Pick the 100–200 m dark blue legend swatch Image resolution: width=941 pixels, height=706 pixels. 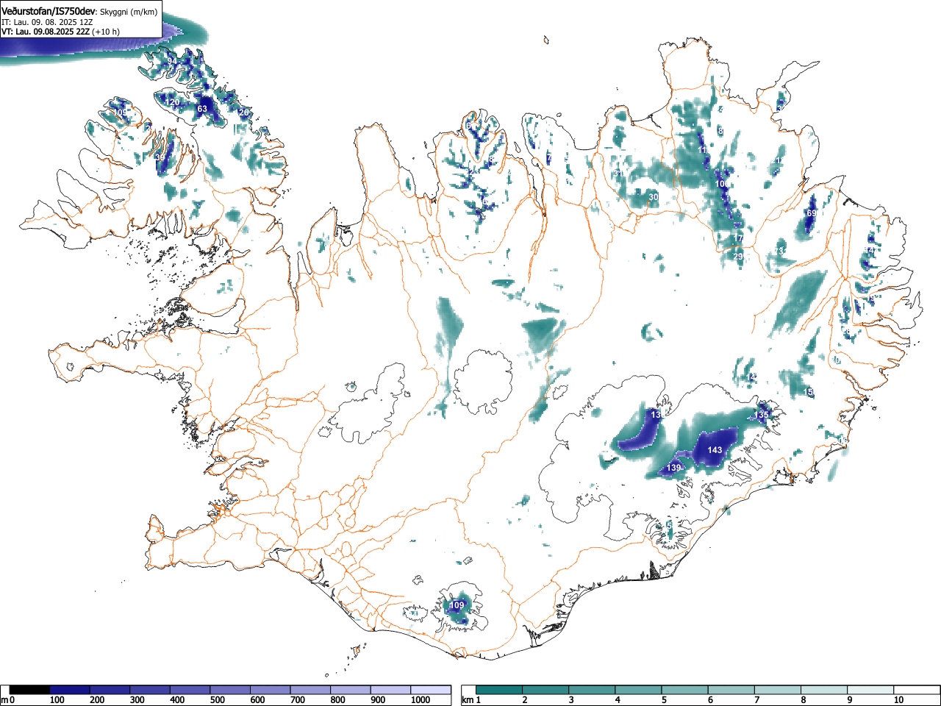click(70, 690)
